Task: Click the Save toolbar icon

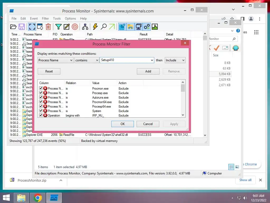Action: (x=22, y=27)
